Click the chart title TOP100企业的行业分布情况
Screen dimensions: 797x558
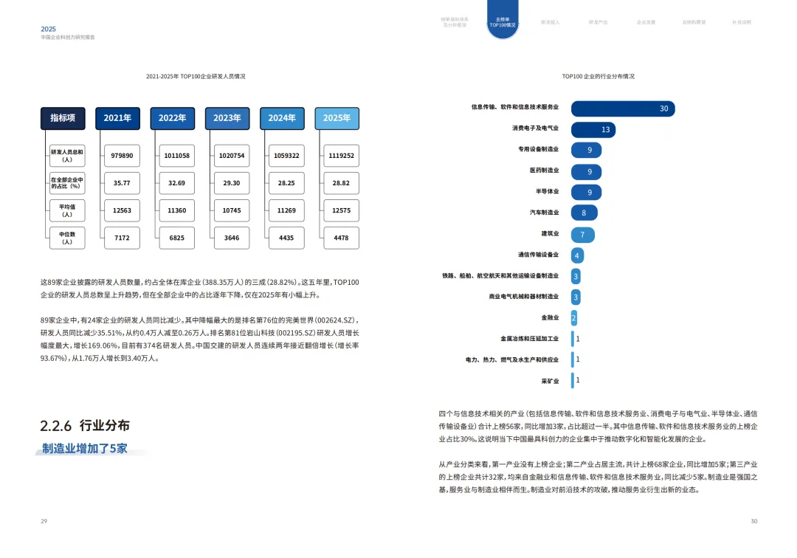(x=598, y=76)
